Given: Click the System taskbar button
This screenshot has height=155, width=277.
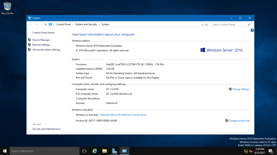Looking at the screenshot, I should click(124, 151).
